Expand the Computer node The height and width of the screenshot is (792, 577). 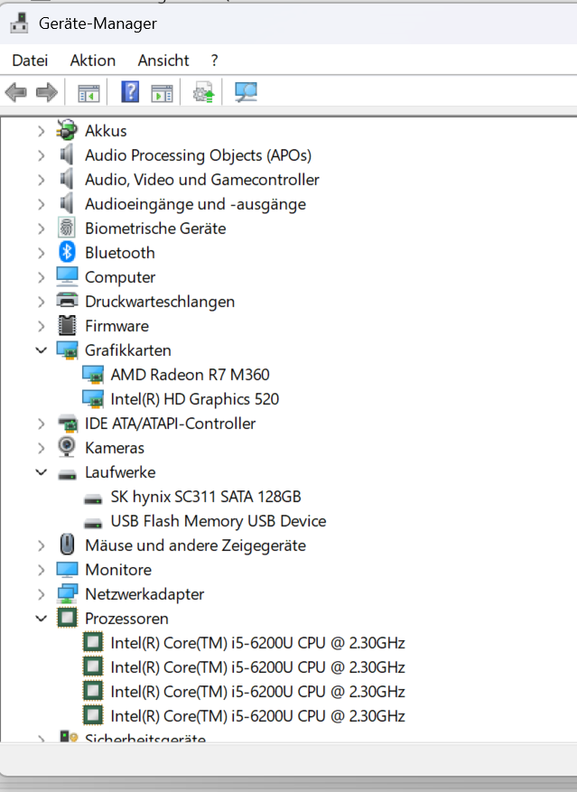click(x=41, y=277)
